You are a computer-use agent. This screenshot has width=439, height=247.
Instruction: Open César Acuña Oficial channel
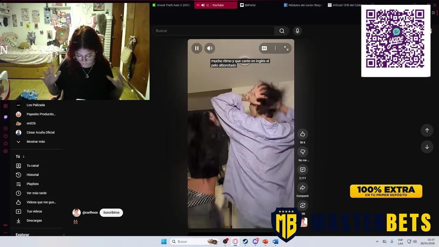point(37,132)
